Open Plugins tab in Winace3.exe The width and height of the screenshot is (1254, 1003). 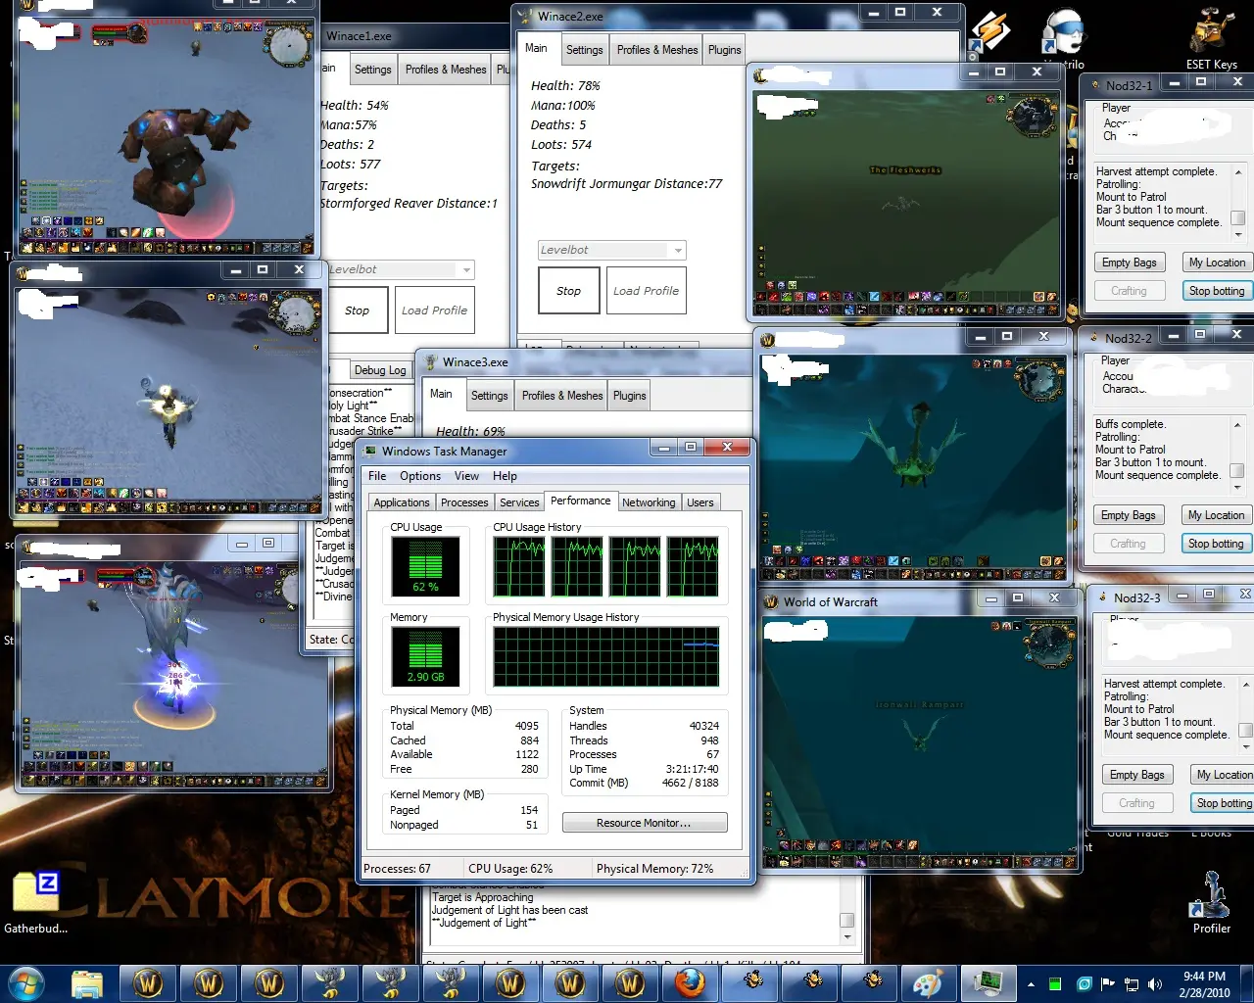coord(630,396)
